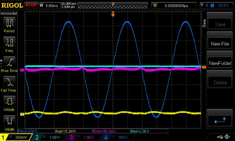Open the delay 0.00000000ps field
The height and width of the screenshot is (141, 235).
pyautogui.click(x=174, y=6)
